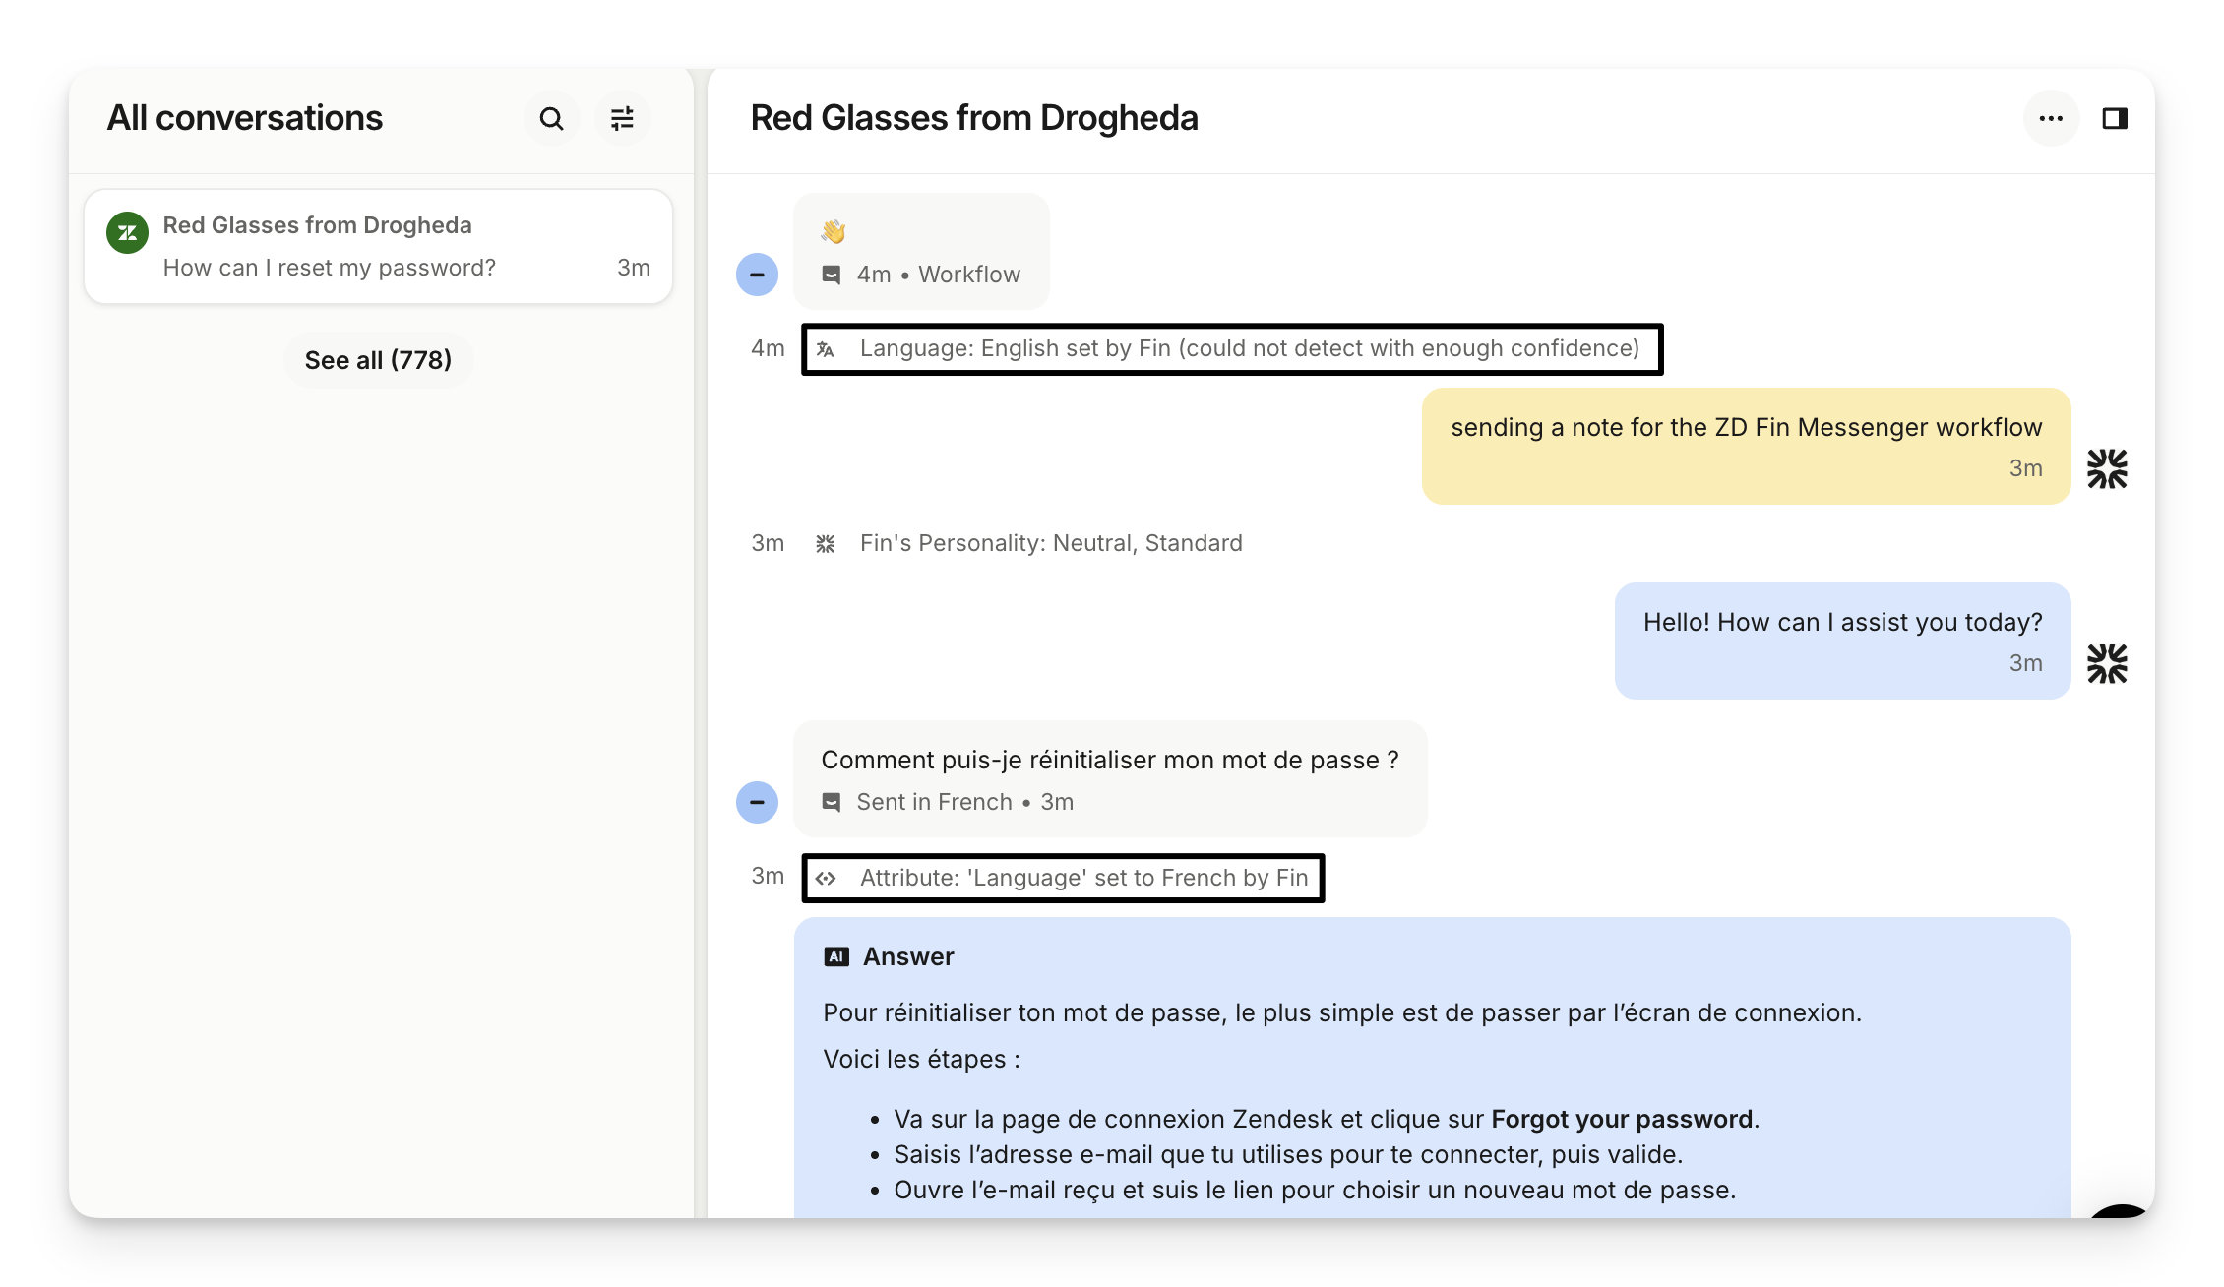Click the blue user avatar beside Workflow message
Screen dimensions: 2224x1287
(757, 275)
